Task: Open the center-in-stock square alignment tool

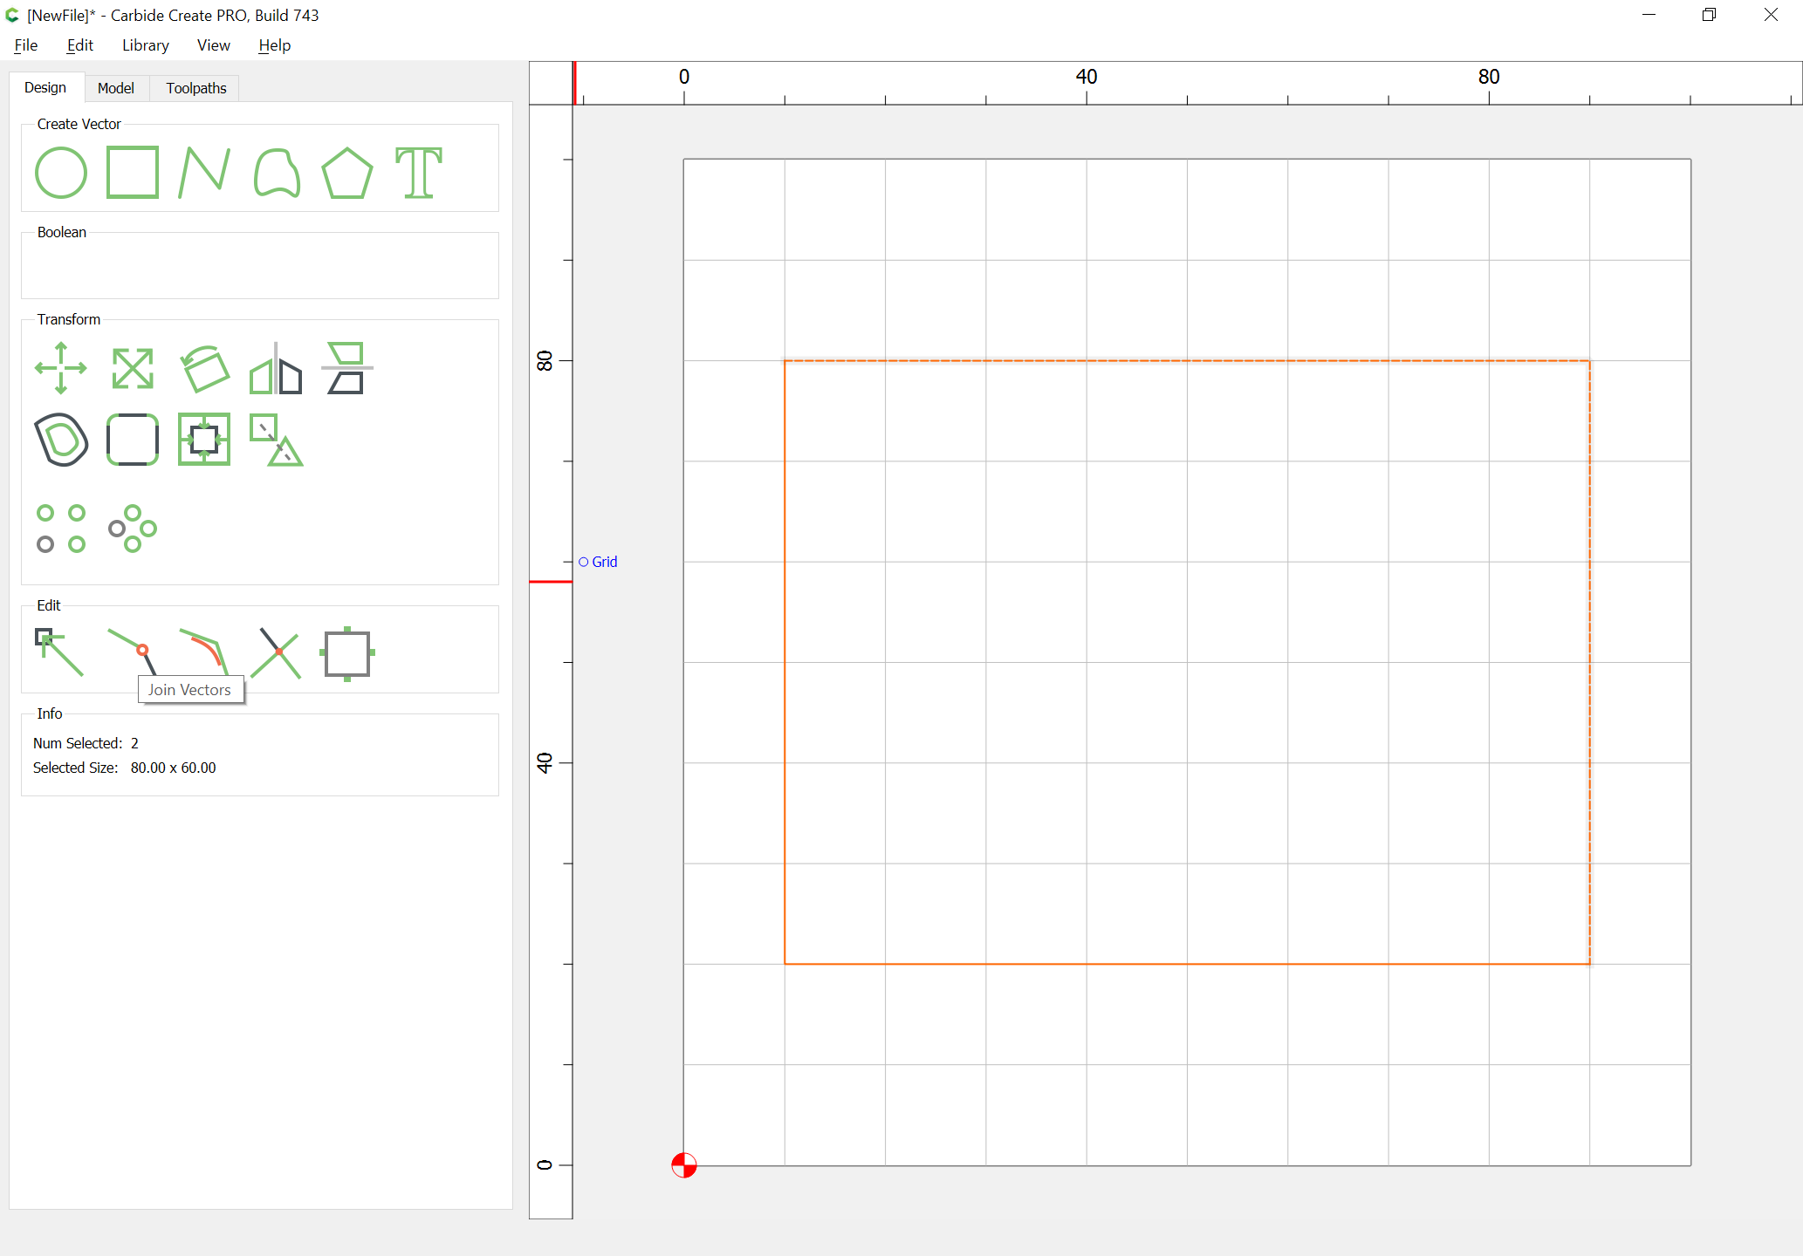Action: [x=204, y=440]
